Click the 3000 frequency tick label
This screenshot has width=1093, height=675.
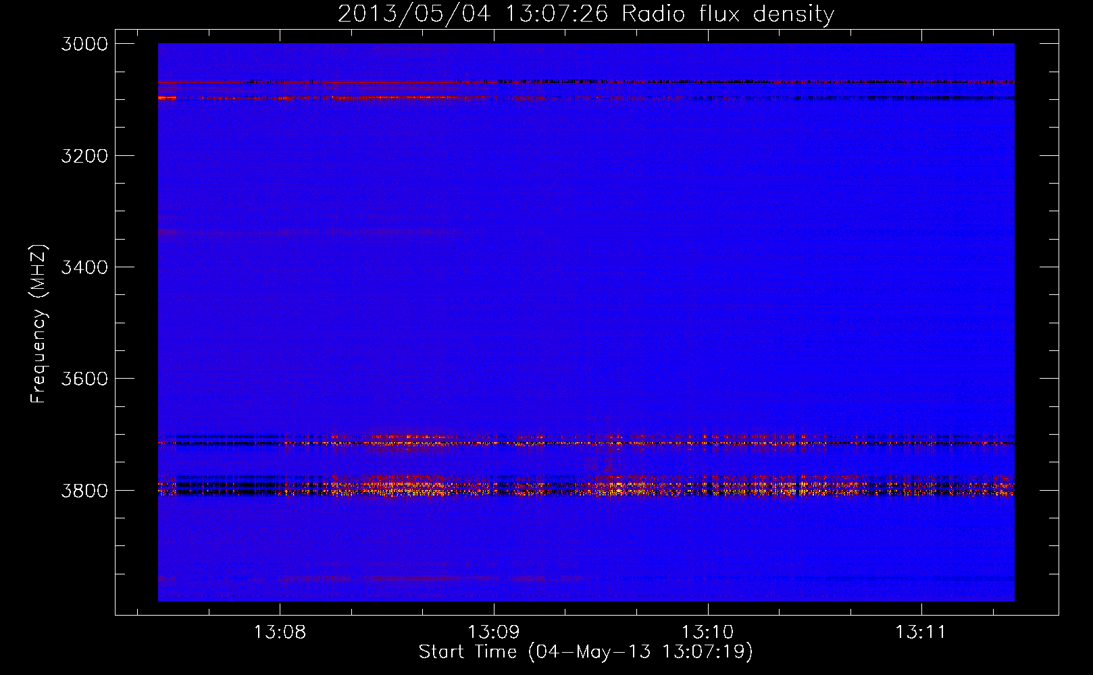pyautogui.click(x=84, y=44)
